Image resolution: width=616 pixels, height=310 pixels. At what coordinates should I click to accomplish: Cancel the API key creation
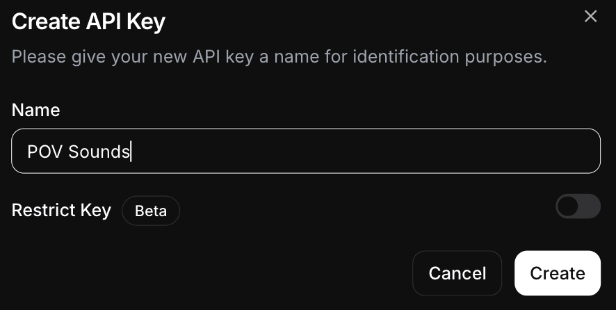457,273
